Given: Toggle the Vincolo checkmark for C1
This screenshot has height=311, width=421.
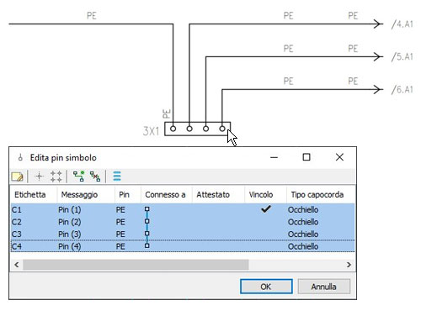Looking at the screenshot, I should click(x=265, y=209).
